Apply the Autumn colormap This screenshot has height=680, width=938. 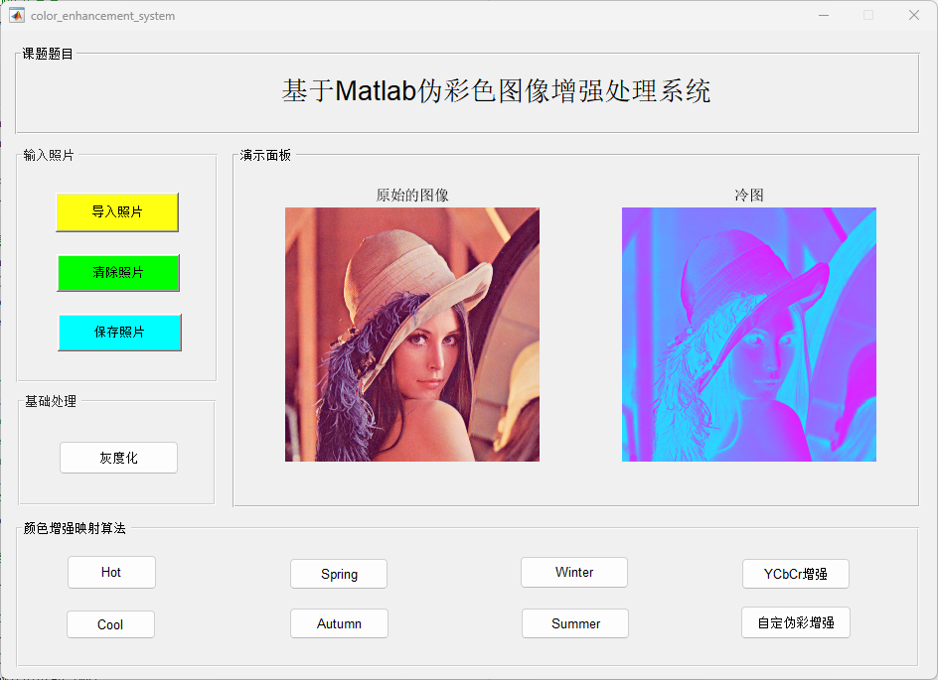tap(339, 623)
